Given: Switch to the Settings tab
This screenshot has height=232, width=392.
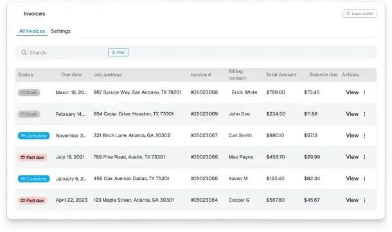Looking at the screenshot, I should (x=61, y=31).
